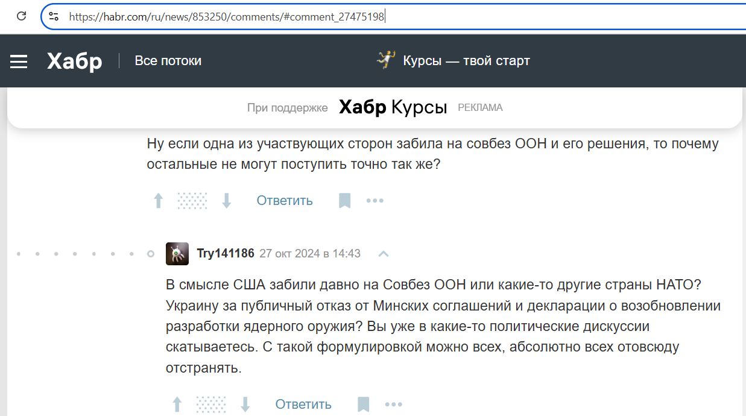Click the Try141186 avatar image
This screenshot has width=746, height=416.
[177, 254]
